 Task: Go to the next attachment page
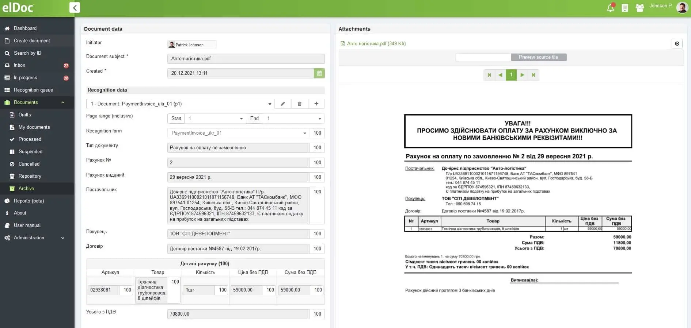(522, 75)
